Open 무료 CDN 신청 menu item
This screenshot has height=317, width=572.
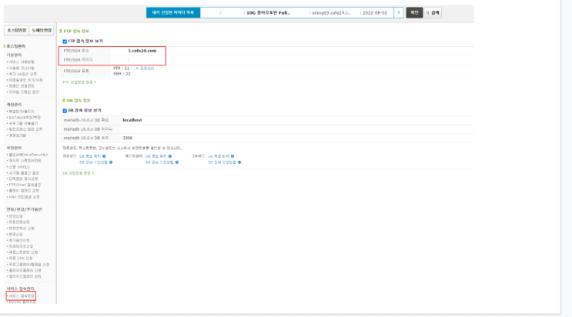(21, 259)
